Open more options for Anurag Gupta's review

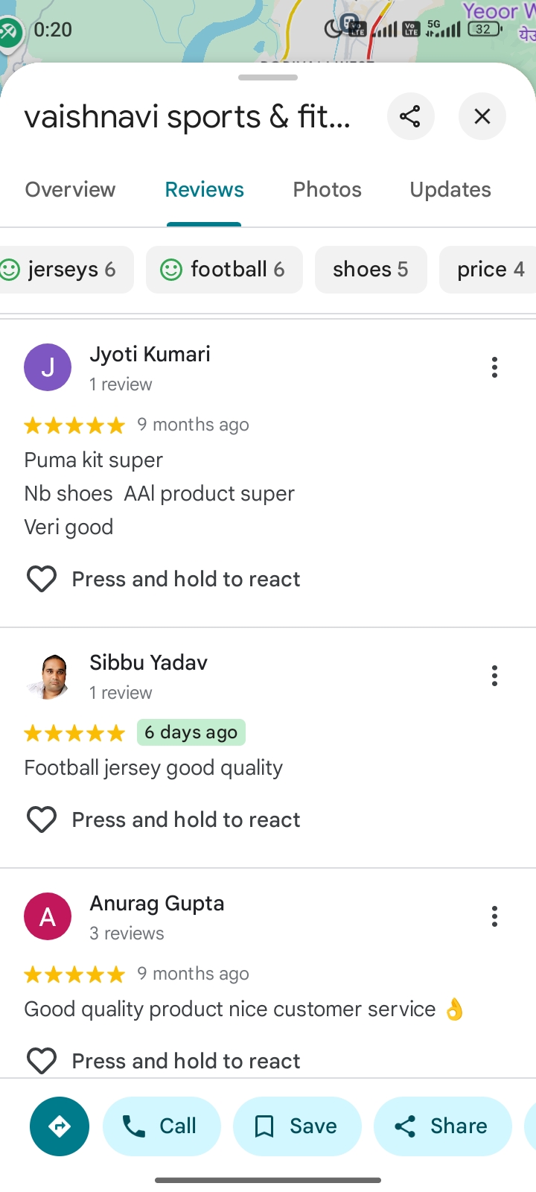click(494, 916)
